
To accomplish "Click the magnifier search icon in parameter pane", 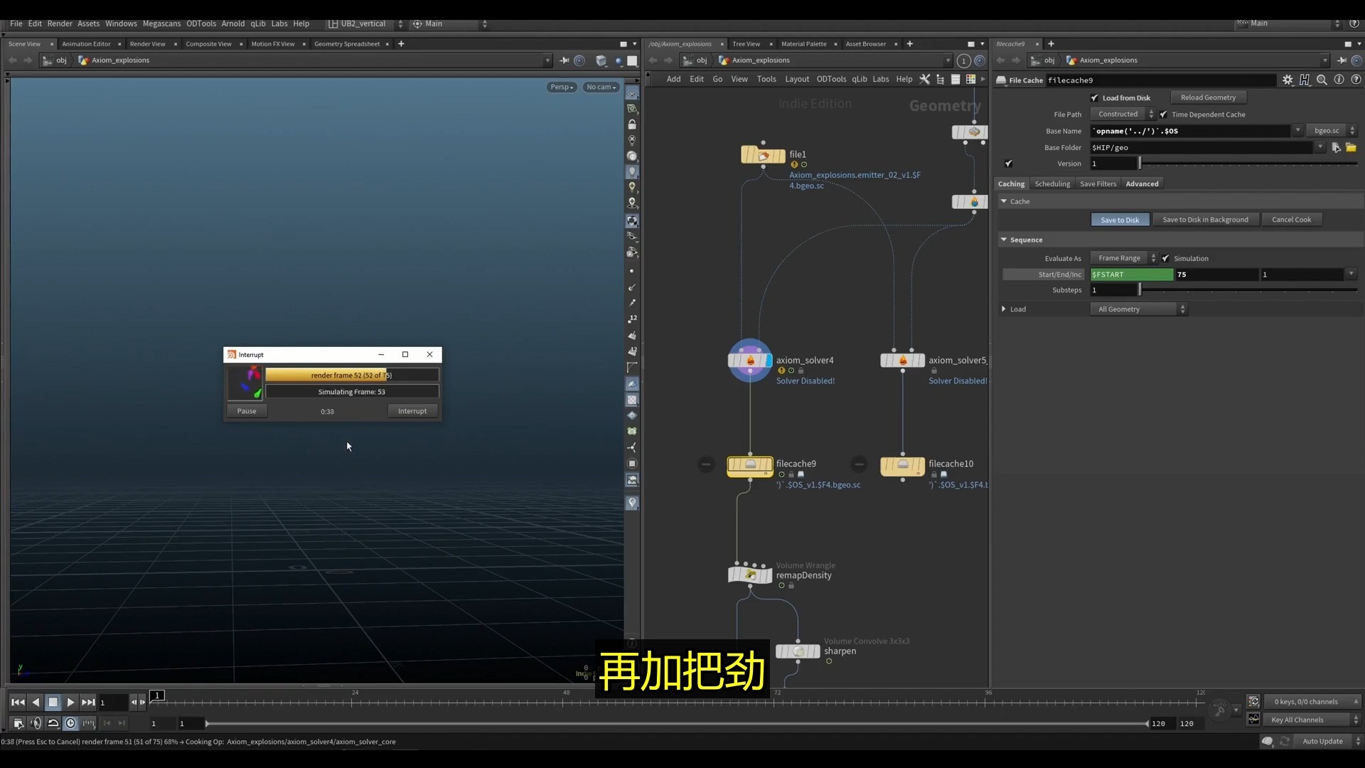I will click(x=1322, y=80).
